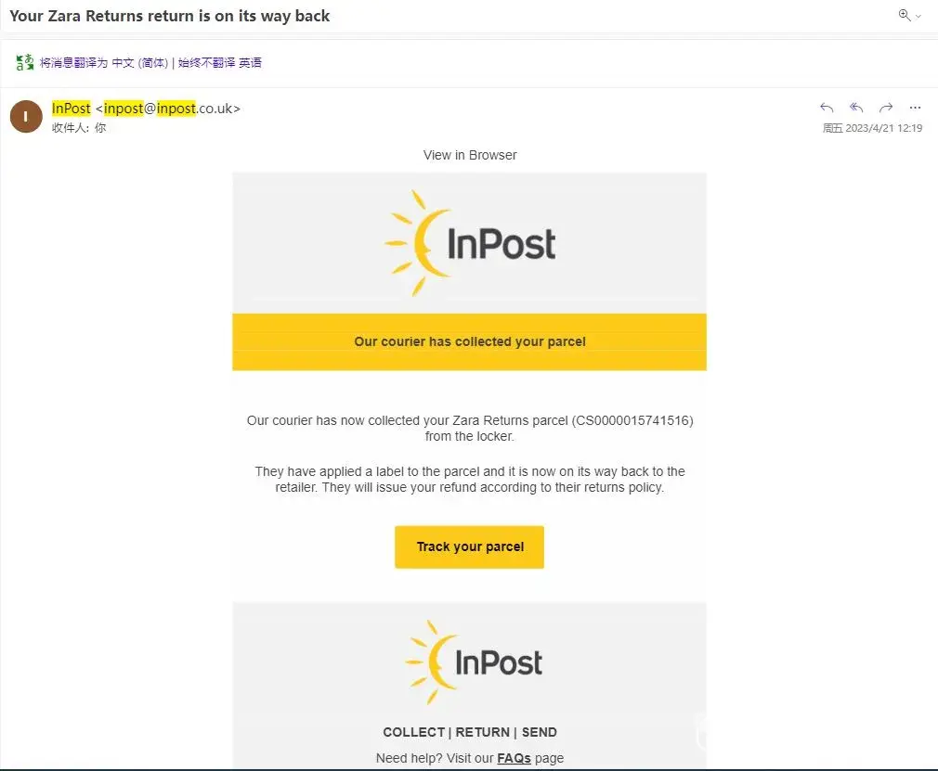Open the more actions ellipsis menu
The image size is (938, 771).
tap(915, 108)
